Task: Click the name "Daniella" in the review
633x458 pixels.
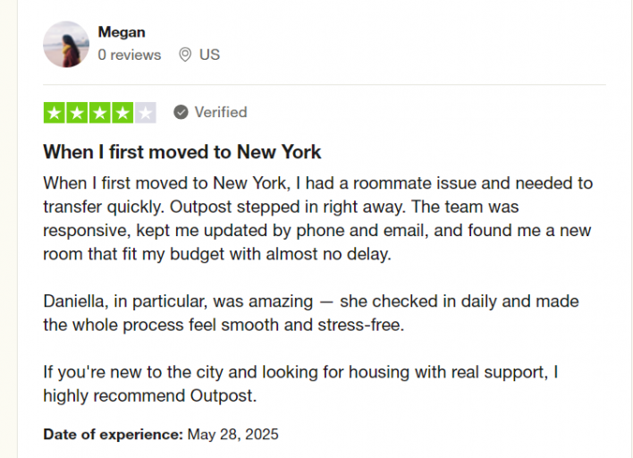Action: pyautogui.click(x=76, y=301)
